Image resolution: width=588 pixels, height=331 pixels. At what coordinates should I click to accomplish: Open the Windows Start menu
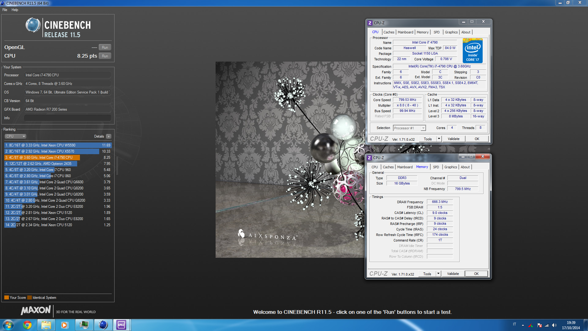8,325
